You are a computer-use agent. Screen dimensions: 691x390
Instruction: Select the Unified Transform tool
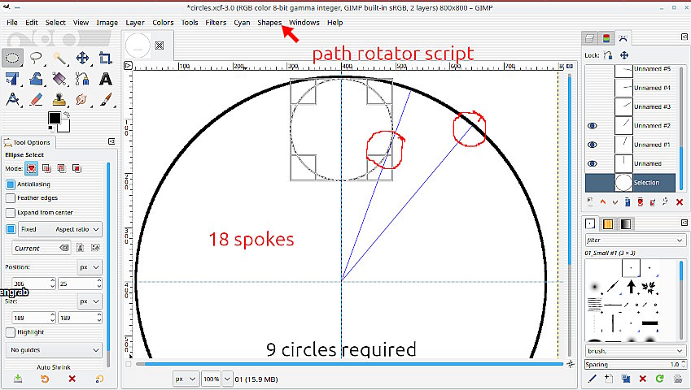tap(13, 79)
